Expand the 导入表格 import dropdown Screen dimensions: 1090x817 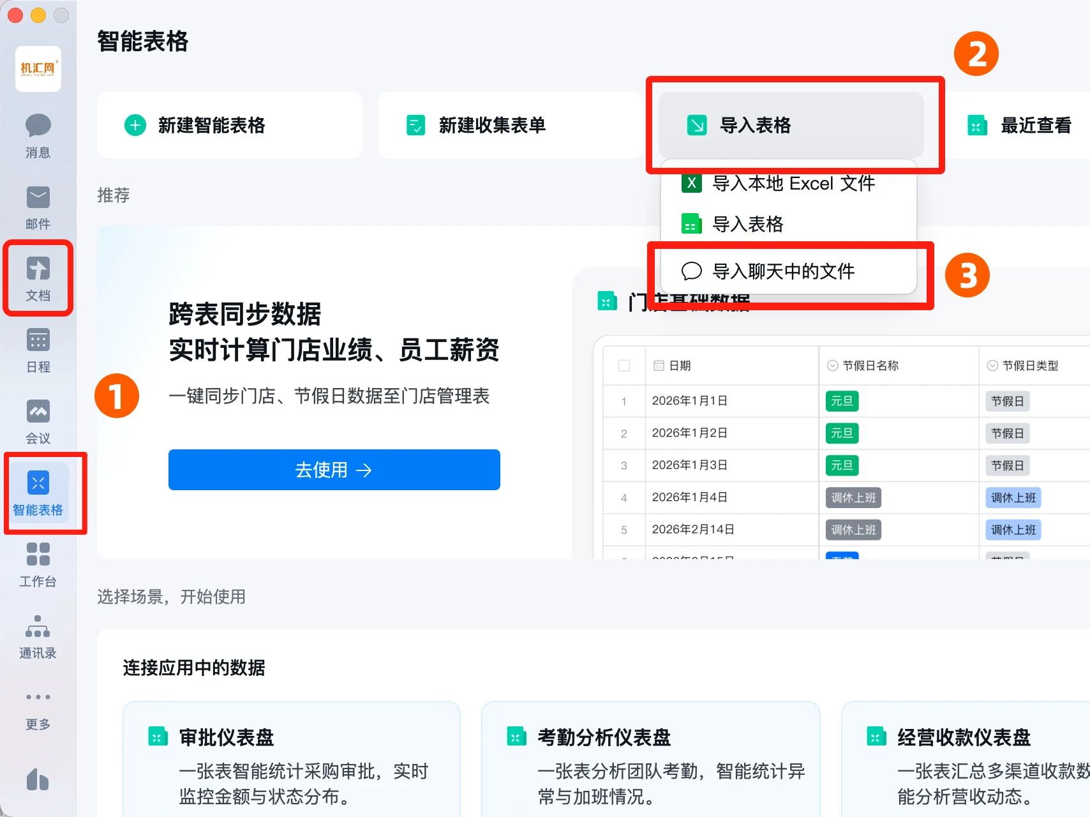click(x=790, y=125)
